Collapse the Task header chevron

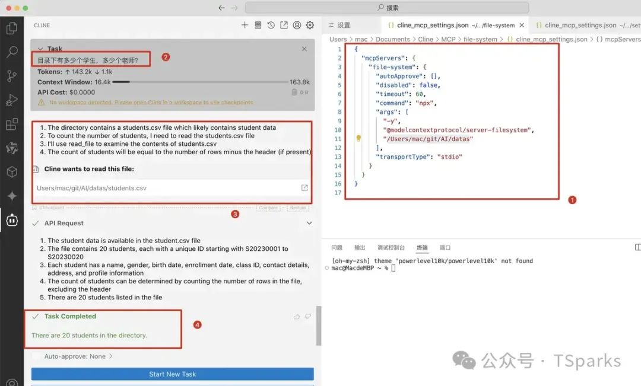(40, 49)
